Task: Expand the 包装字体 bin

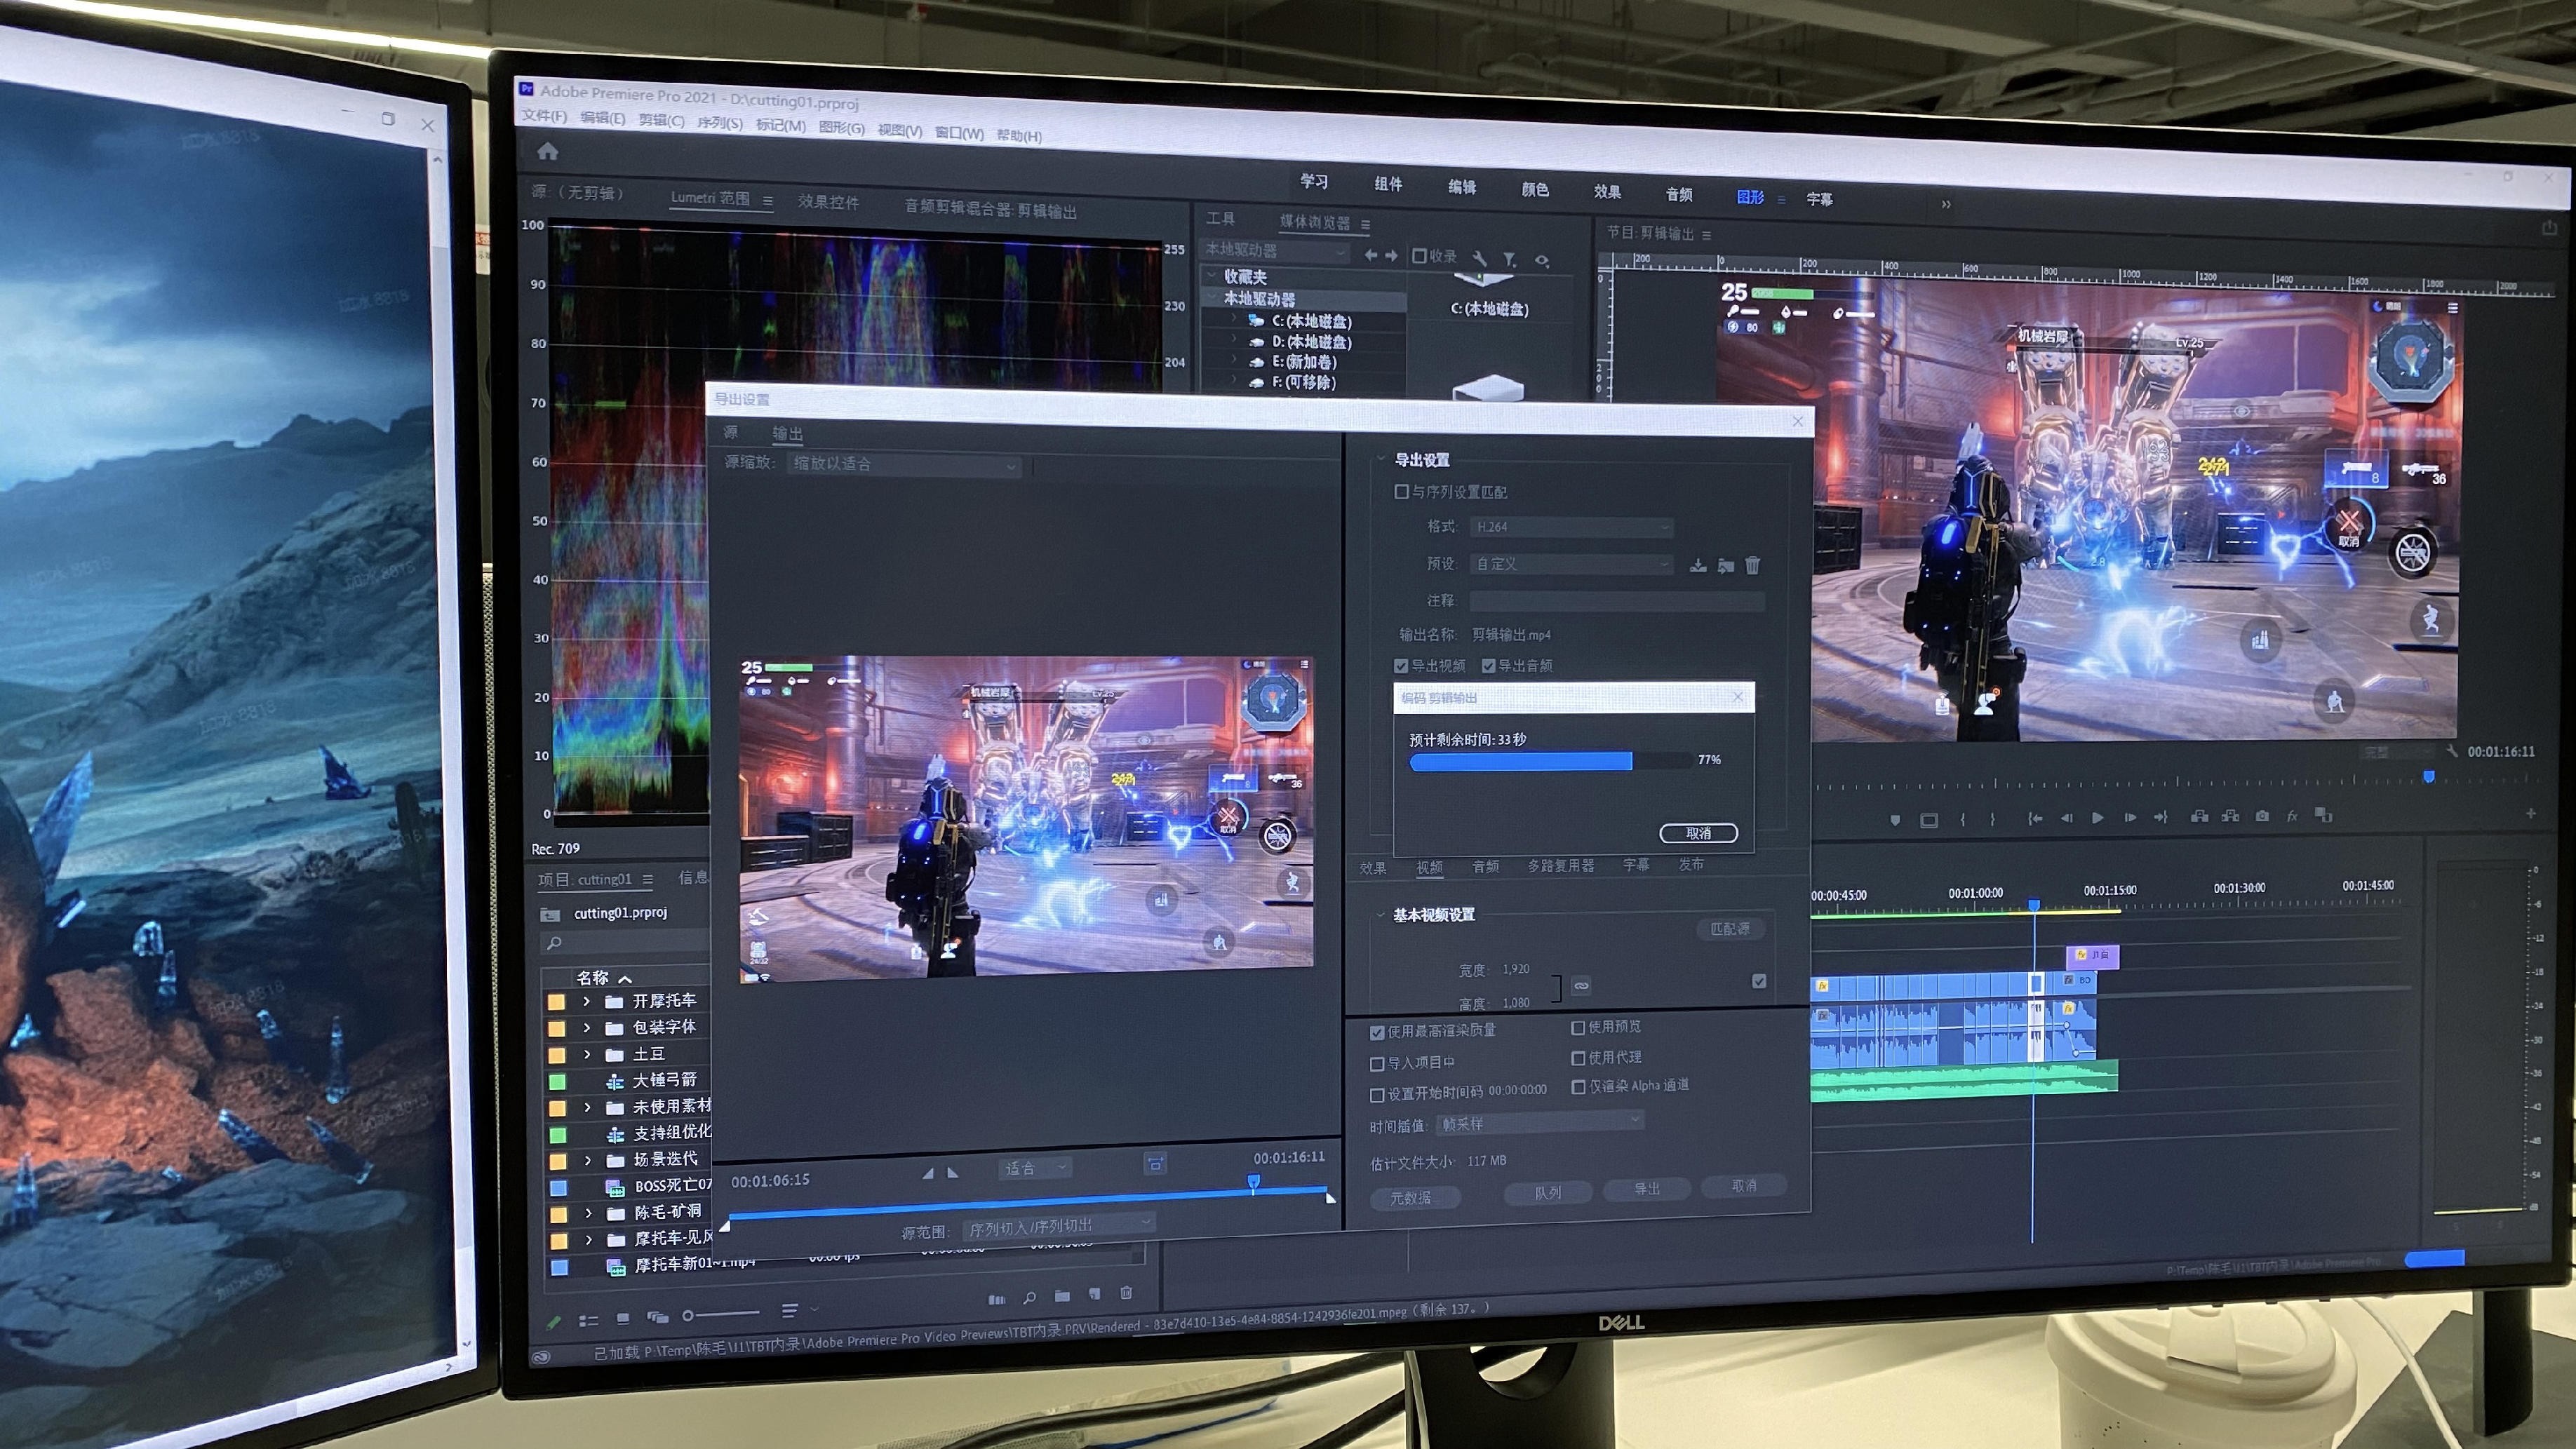Action: click(x=587, y=1027)
